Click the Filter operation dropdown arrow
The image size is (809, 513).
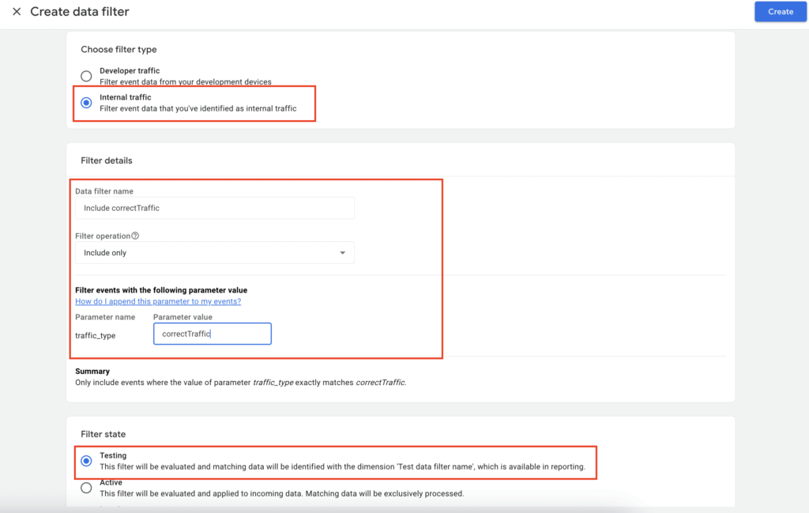pos(343,252)
